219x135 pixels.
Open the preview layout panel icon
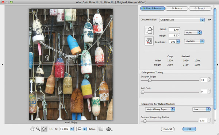pos(101,129)
